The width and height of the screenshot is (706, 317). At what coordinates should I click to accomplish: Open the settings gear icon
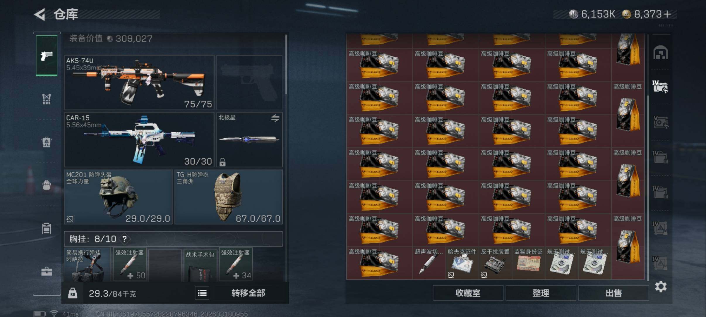point(661,287)
